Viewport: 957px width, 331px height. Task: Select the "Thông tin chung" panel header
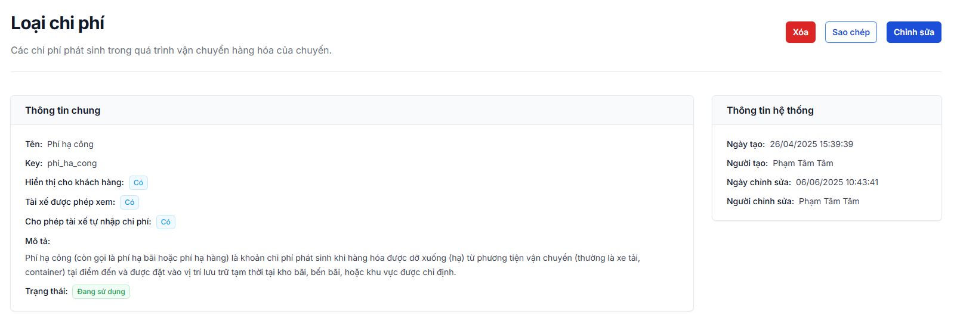63,111
